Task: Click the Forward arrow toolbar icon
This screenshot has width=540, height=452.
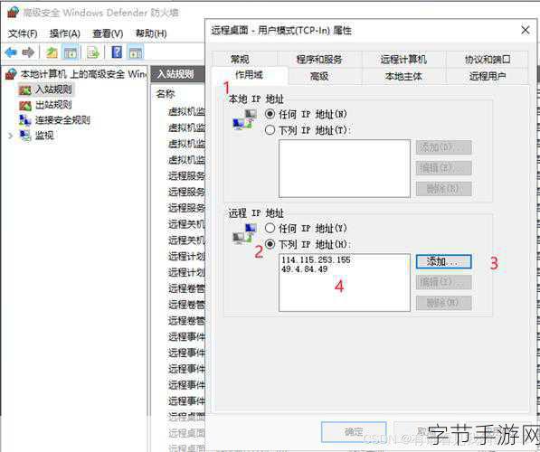Action: (28, 52)
